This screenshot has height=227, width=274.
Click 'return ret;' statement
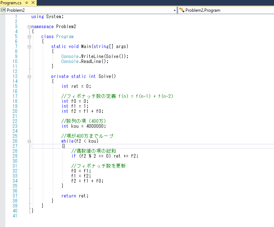pos(75,196)
